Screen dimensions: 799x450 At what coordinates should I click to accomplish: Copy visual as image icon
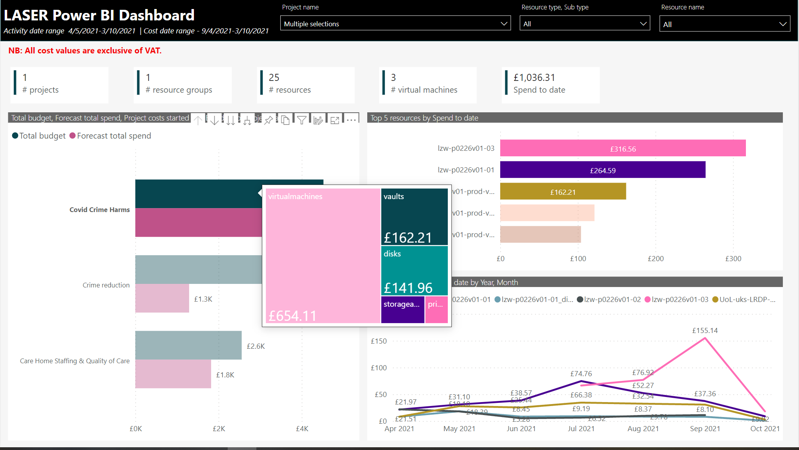285,120
